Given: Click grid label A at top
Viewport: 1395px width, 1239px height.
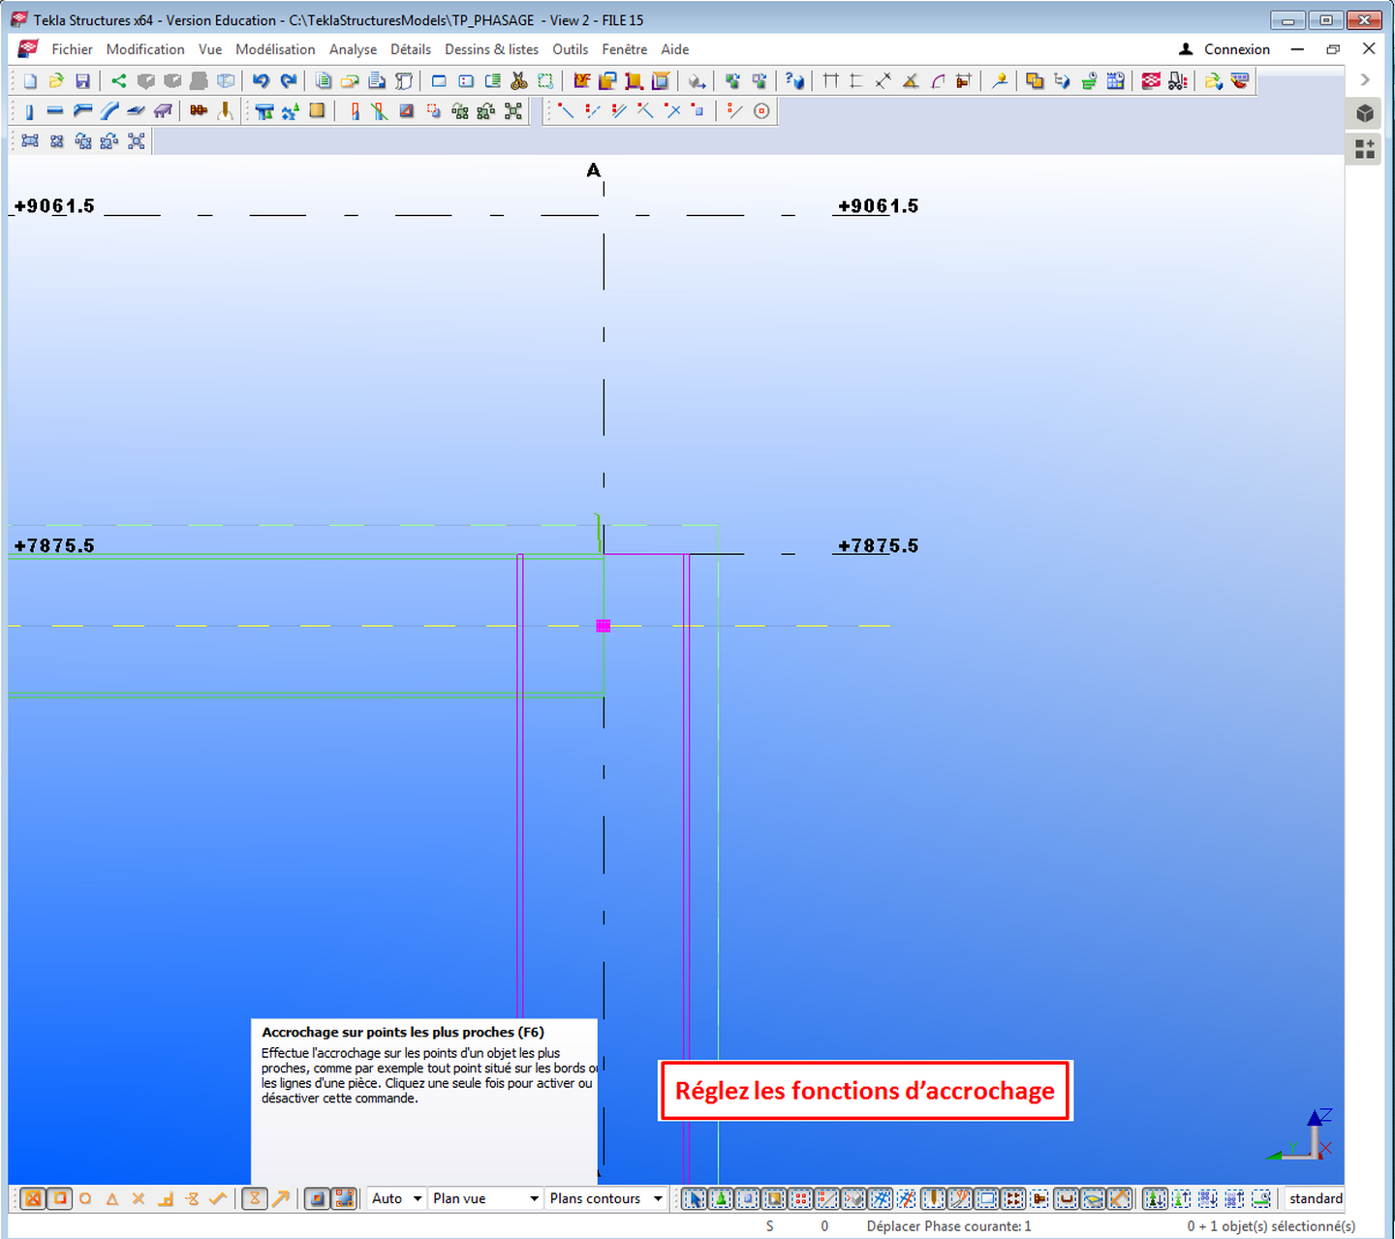Looking at the screenshot, I should (594, 170).
